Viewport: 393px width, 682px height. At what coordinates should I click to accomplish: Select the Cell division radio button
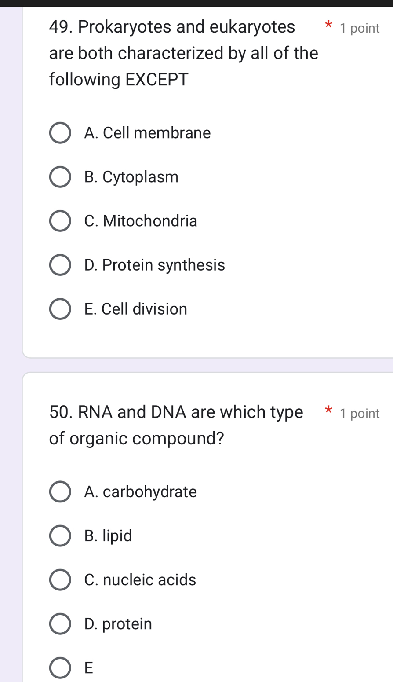(60, 309)
